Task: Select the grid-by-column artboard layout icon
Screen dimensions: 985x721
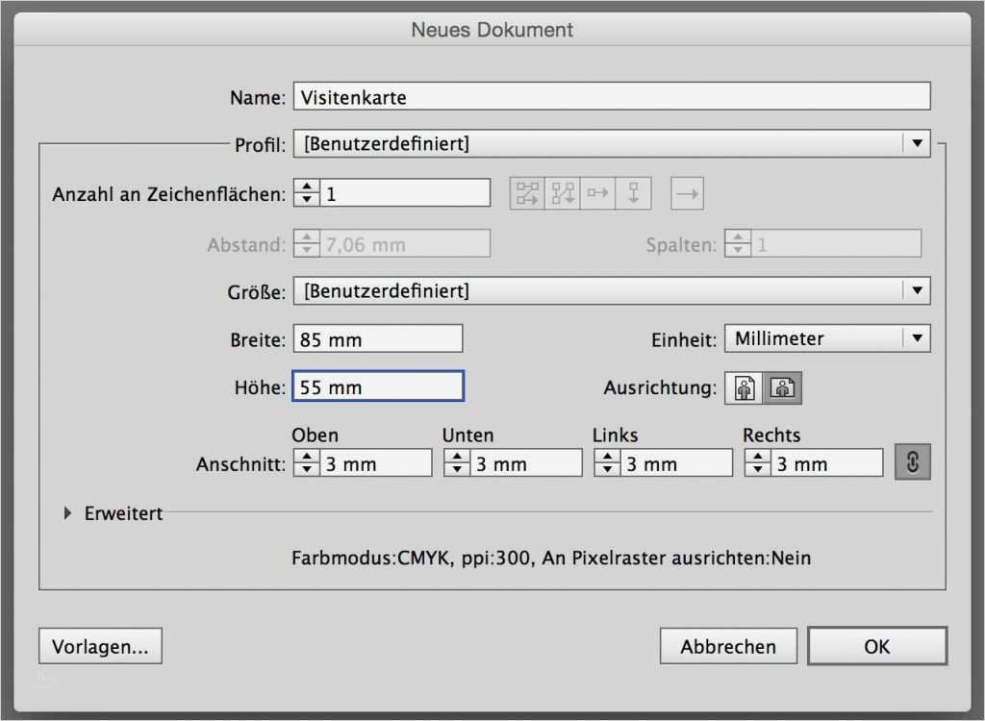Action: 562,192
